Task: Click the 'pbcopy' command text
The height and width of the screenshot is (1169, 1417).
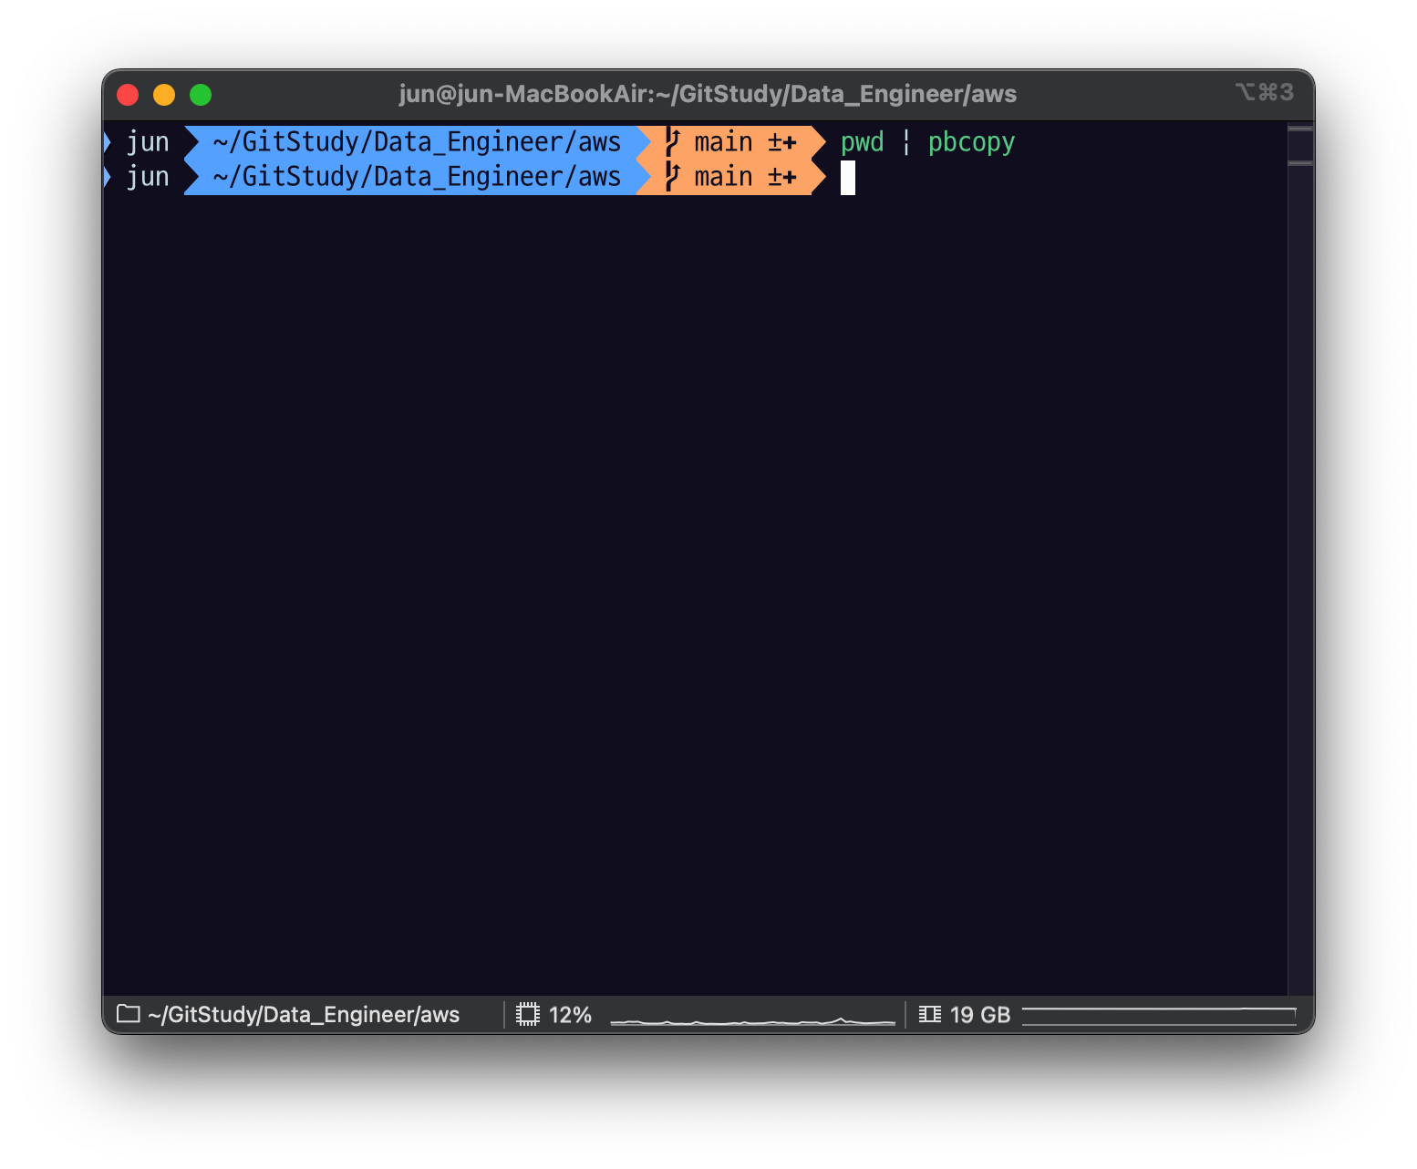Action: [x=971, y=143]
